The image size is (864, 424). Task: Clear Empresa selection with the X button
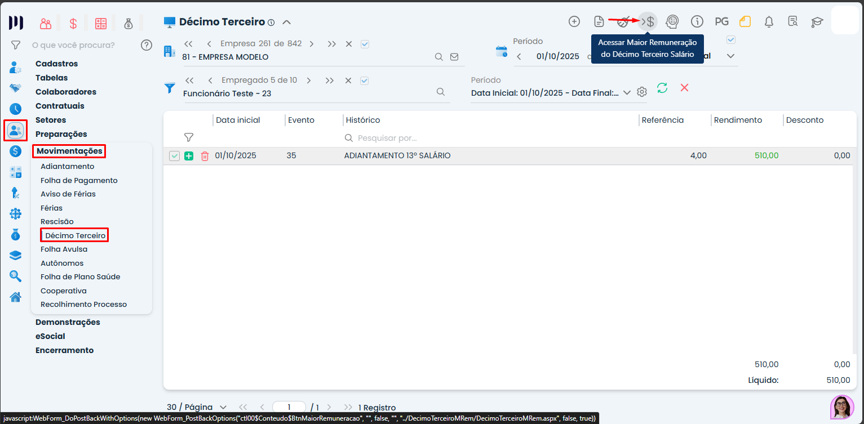coord(349,44)
